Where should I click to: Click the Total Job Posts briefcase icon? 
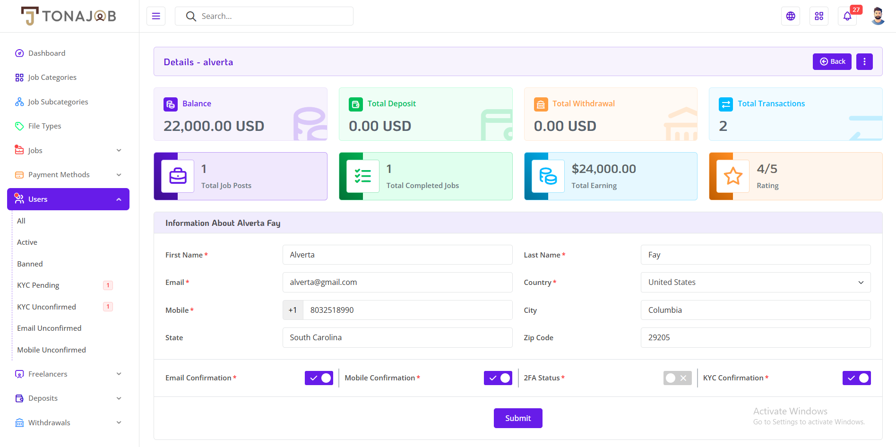coord(178,176)
